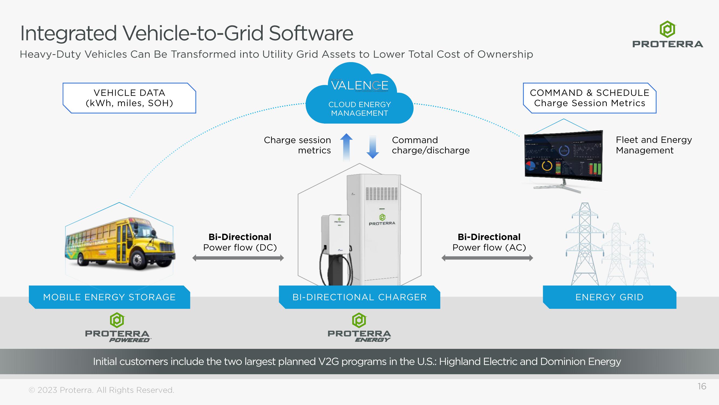
Task: Click the VEHICLE DATA callout box
Action: coord(129,98)
